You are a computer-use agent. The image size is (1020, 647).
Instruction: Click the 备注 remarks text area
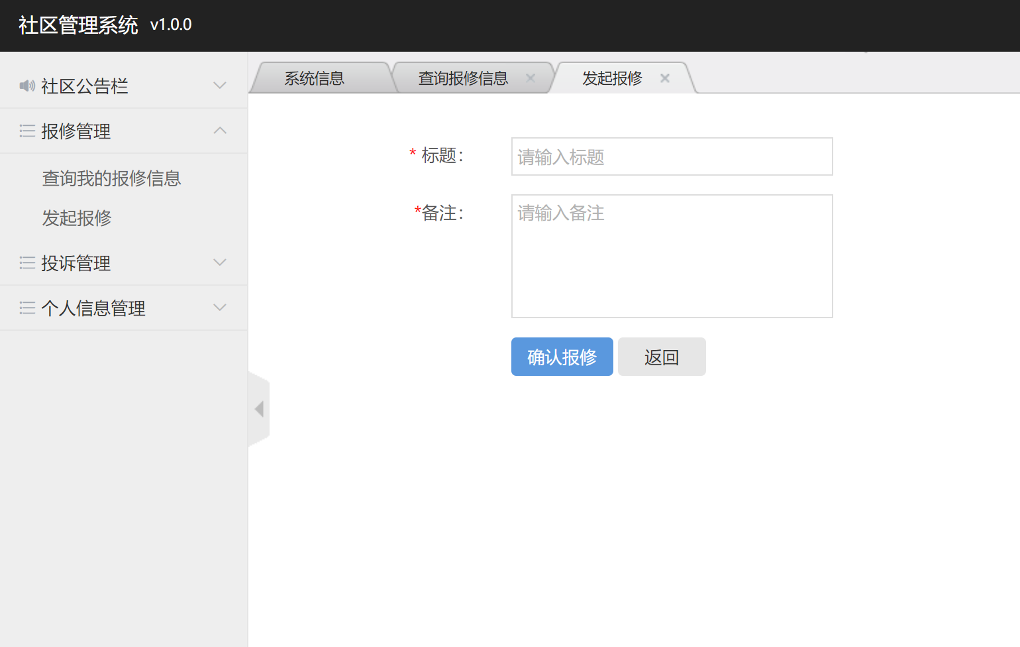point(672,256)
